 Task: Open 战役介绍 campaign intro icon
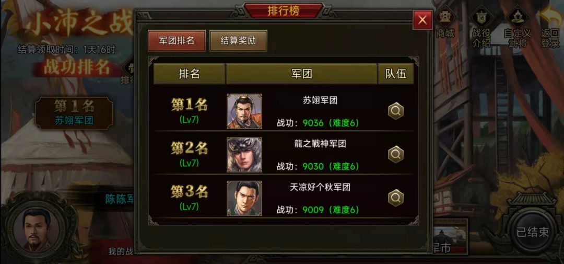coord(481,27)
